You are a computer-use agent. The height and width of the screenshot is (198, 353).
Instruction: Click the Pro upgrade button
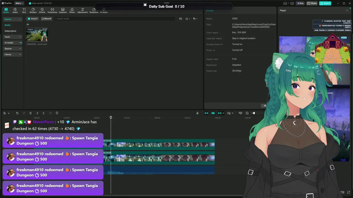click(300, 3)
